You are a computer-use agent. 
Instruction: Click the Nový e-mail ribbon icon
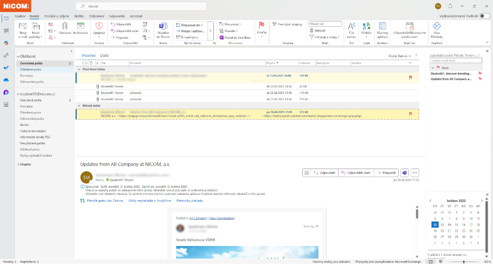click(23, 27)
